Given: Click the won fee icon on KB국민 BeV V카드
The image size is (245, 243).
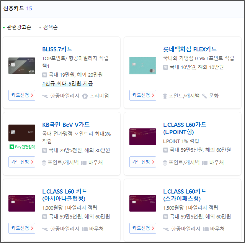Looking at the screenshot, I should [44, 151].
